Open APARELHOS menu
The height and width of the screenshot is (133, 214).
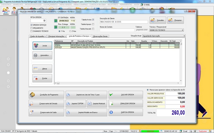click(x=18, y=5)
